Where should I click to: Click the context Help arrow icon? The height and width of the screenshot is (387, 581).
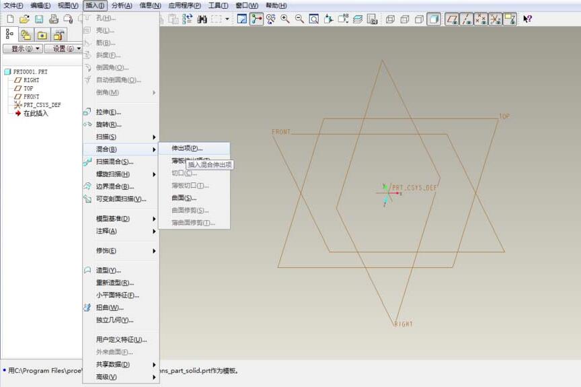click(528, 20)
